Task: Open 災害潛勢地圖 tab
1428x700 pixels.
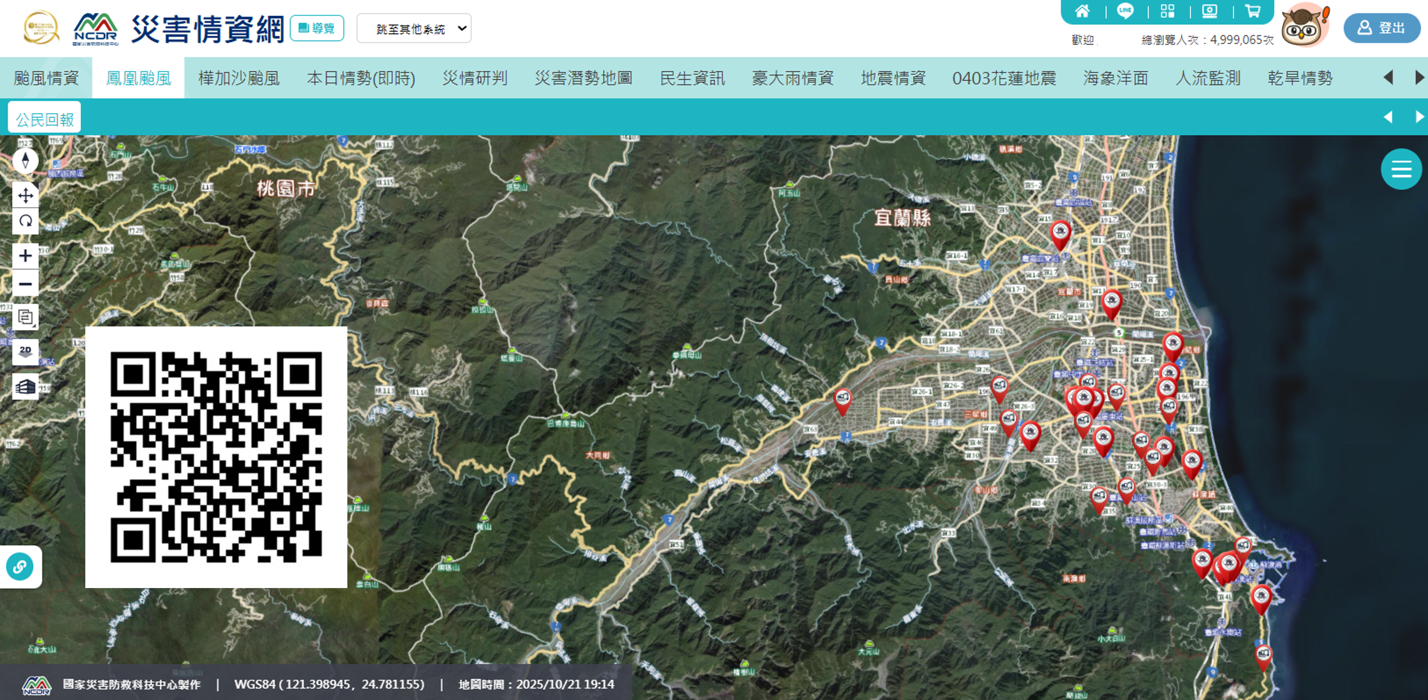Action: coord(583,78)
